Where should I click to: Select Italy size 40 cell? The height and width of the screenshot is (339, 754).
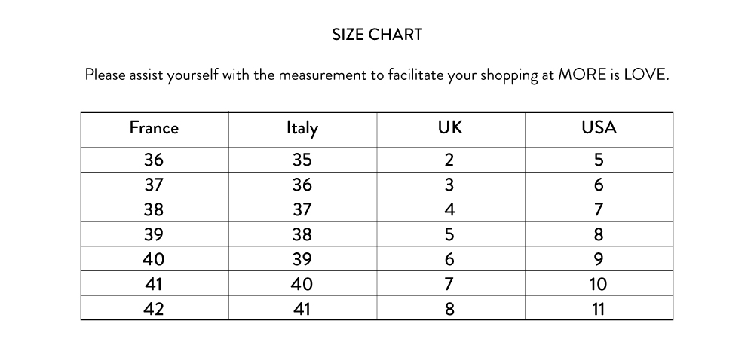click(302, 284)
